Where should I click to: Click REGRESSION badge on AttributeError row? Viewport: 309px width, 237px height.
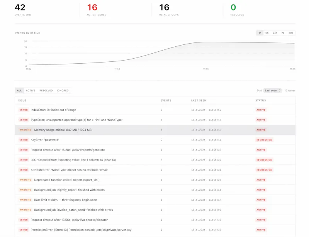(x=264, y=170)
